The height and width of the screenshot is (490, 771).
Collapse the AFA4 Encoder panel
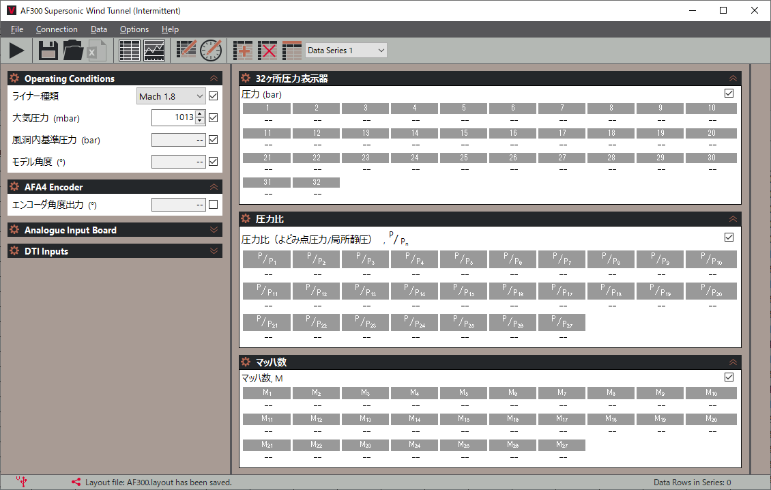(214, 187)
